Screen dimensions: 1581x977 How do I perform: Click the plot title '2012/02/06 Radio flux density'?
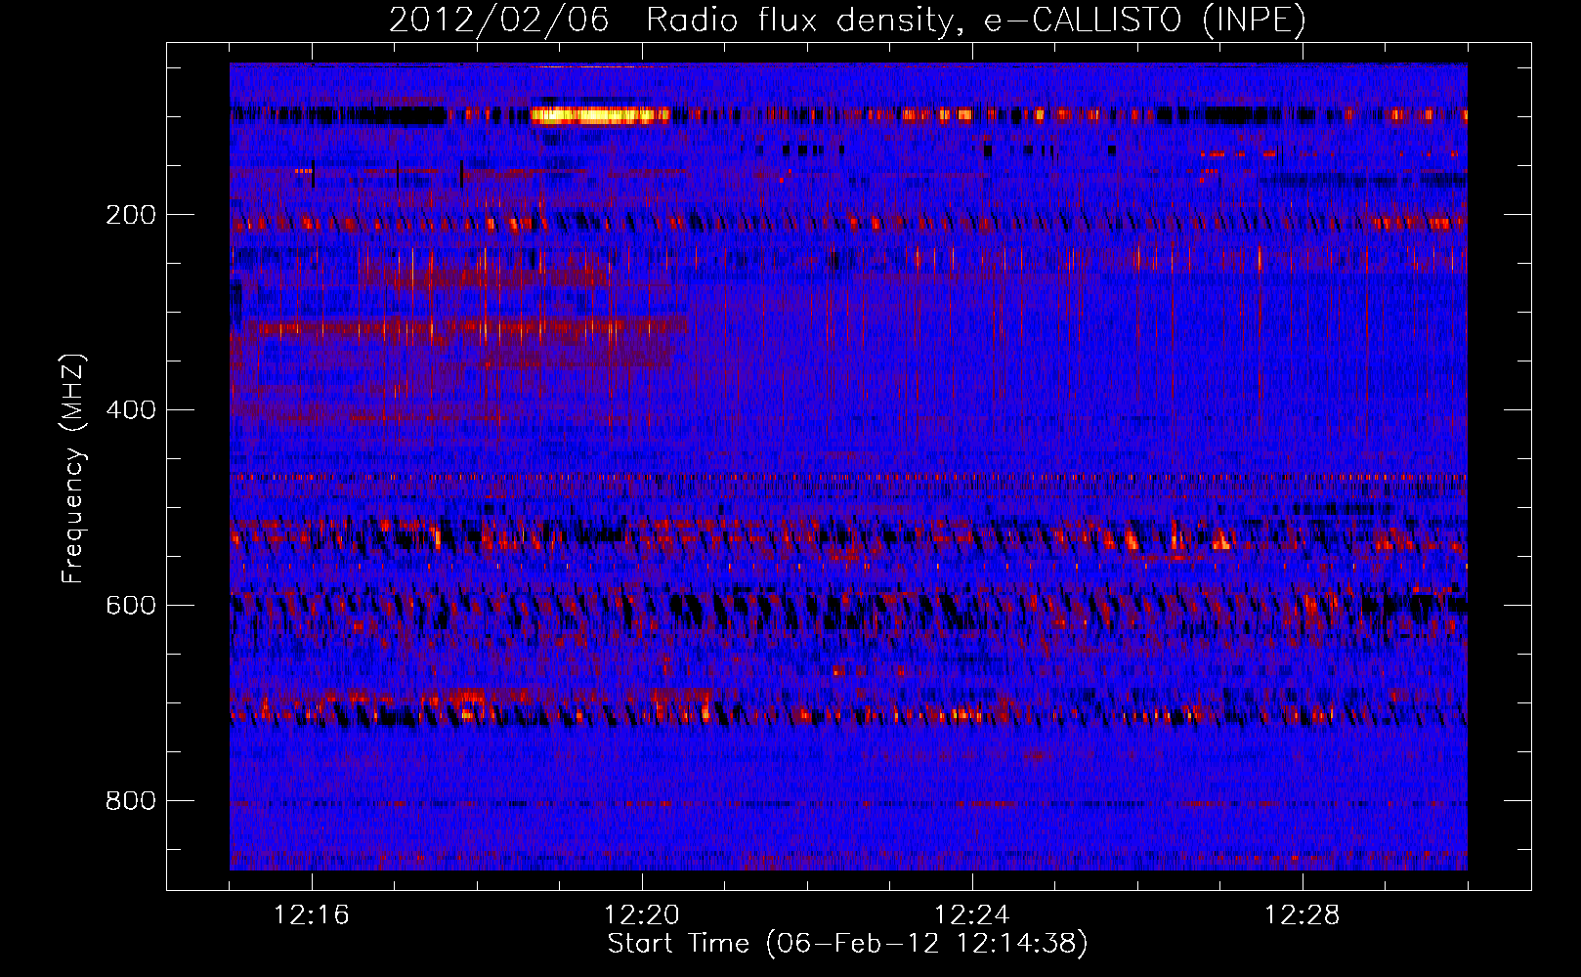click(847, 20)
